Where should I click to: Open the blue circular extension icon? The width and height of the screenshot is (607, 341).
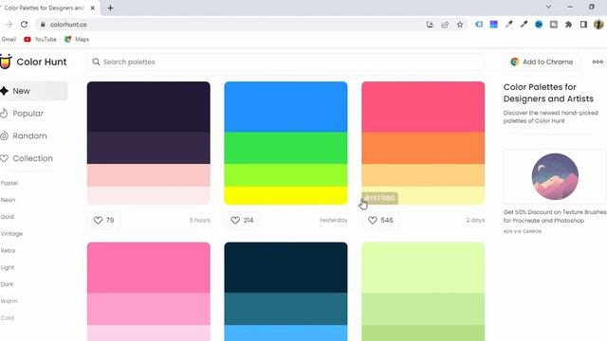coord(539,25)
